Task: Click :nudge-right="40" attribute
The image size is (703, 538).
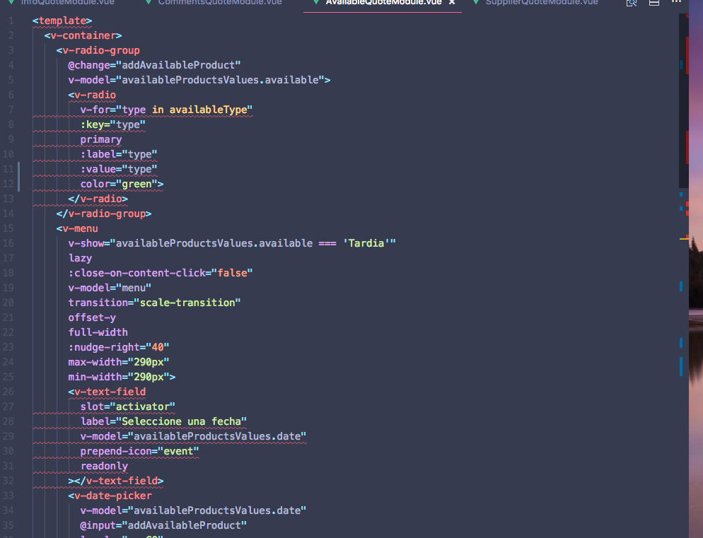Action: pyautogui.click(x=119, y=347)
